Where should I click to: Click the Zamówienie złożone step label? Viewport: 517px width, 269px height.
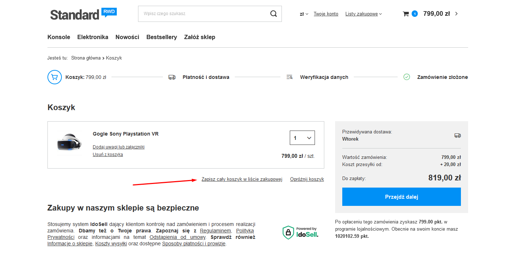(443, 77)
